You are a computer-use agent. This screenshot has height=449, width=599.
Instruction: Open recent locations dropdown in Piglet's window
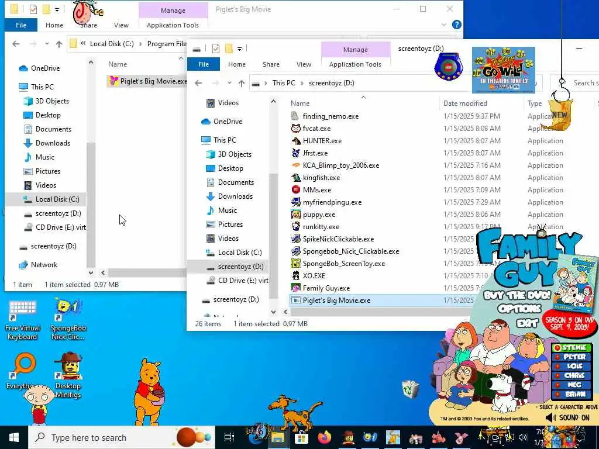tap(47, 44)
